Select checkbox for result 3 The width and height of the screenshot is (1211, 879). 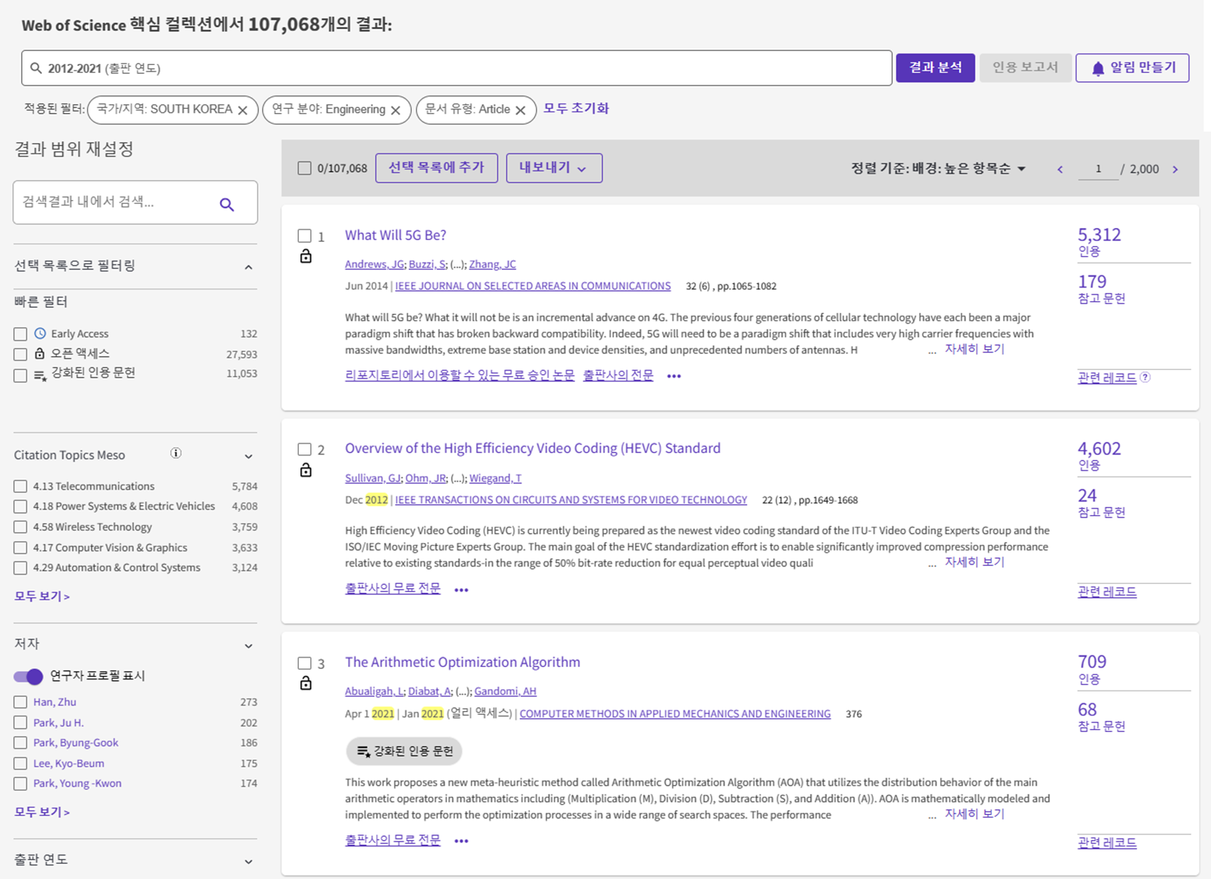(x=304, y=663)
